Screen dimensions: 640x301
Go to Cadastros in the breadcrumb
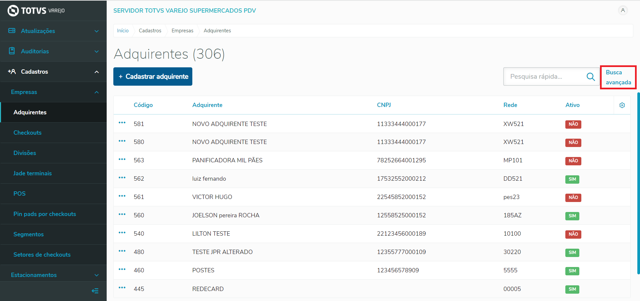pos(150,31)
